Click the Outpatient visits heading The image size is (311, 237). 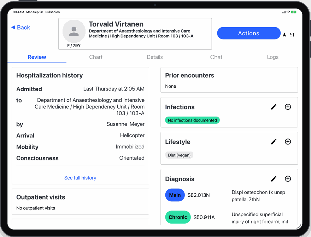41,197
